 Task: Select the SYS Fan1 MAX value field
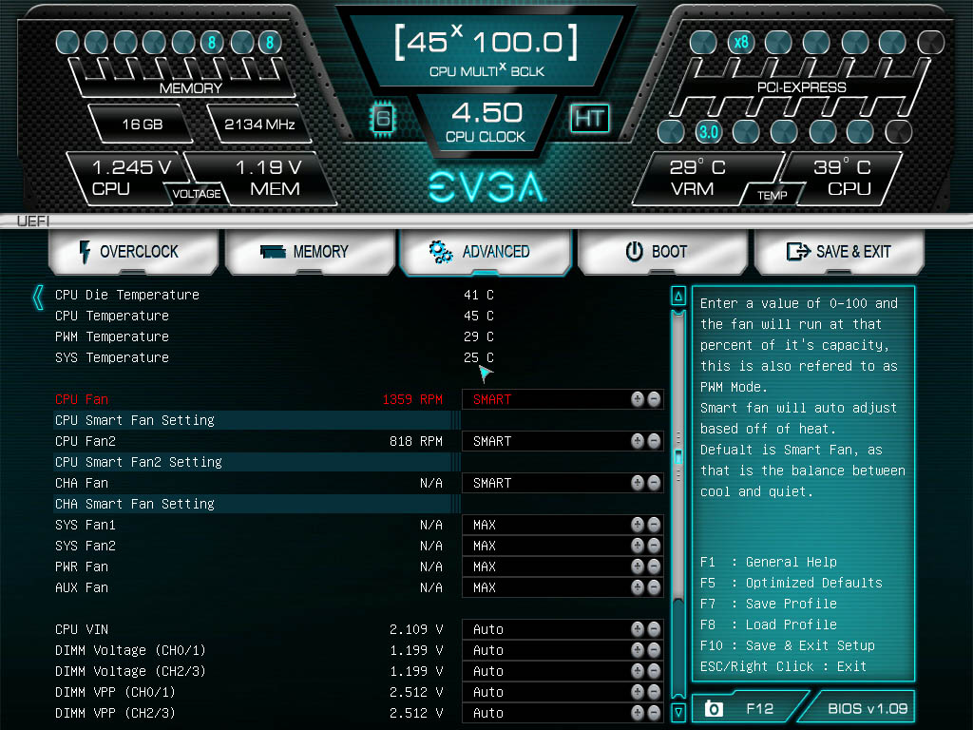coord(563,525)
